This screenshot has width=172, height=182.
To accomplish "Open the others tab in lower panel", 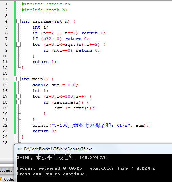I will point(6,170).
